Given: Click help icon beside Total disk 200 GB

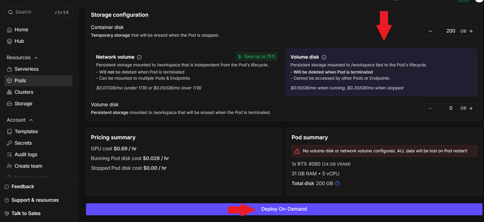Looking at the screenshot, I should (338, 184).
